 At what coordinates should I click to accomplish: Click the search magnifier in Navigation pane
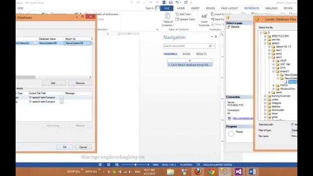click(210, 46)
